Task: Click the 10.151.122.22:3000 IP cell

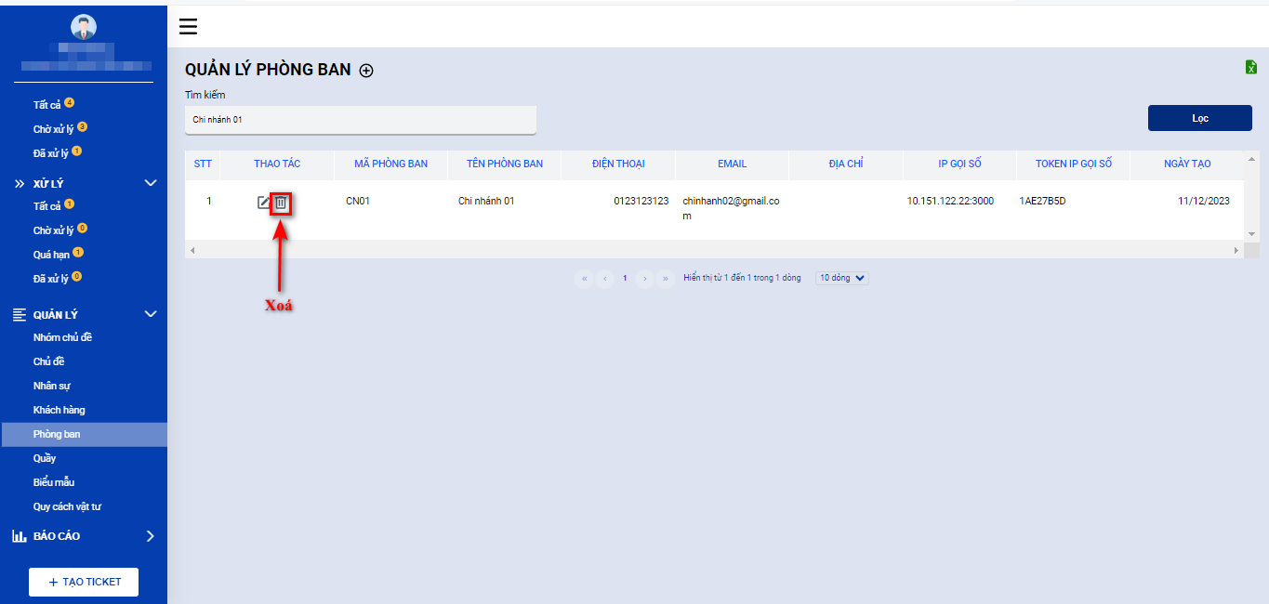Action: tap(950, 201)
